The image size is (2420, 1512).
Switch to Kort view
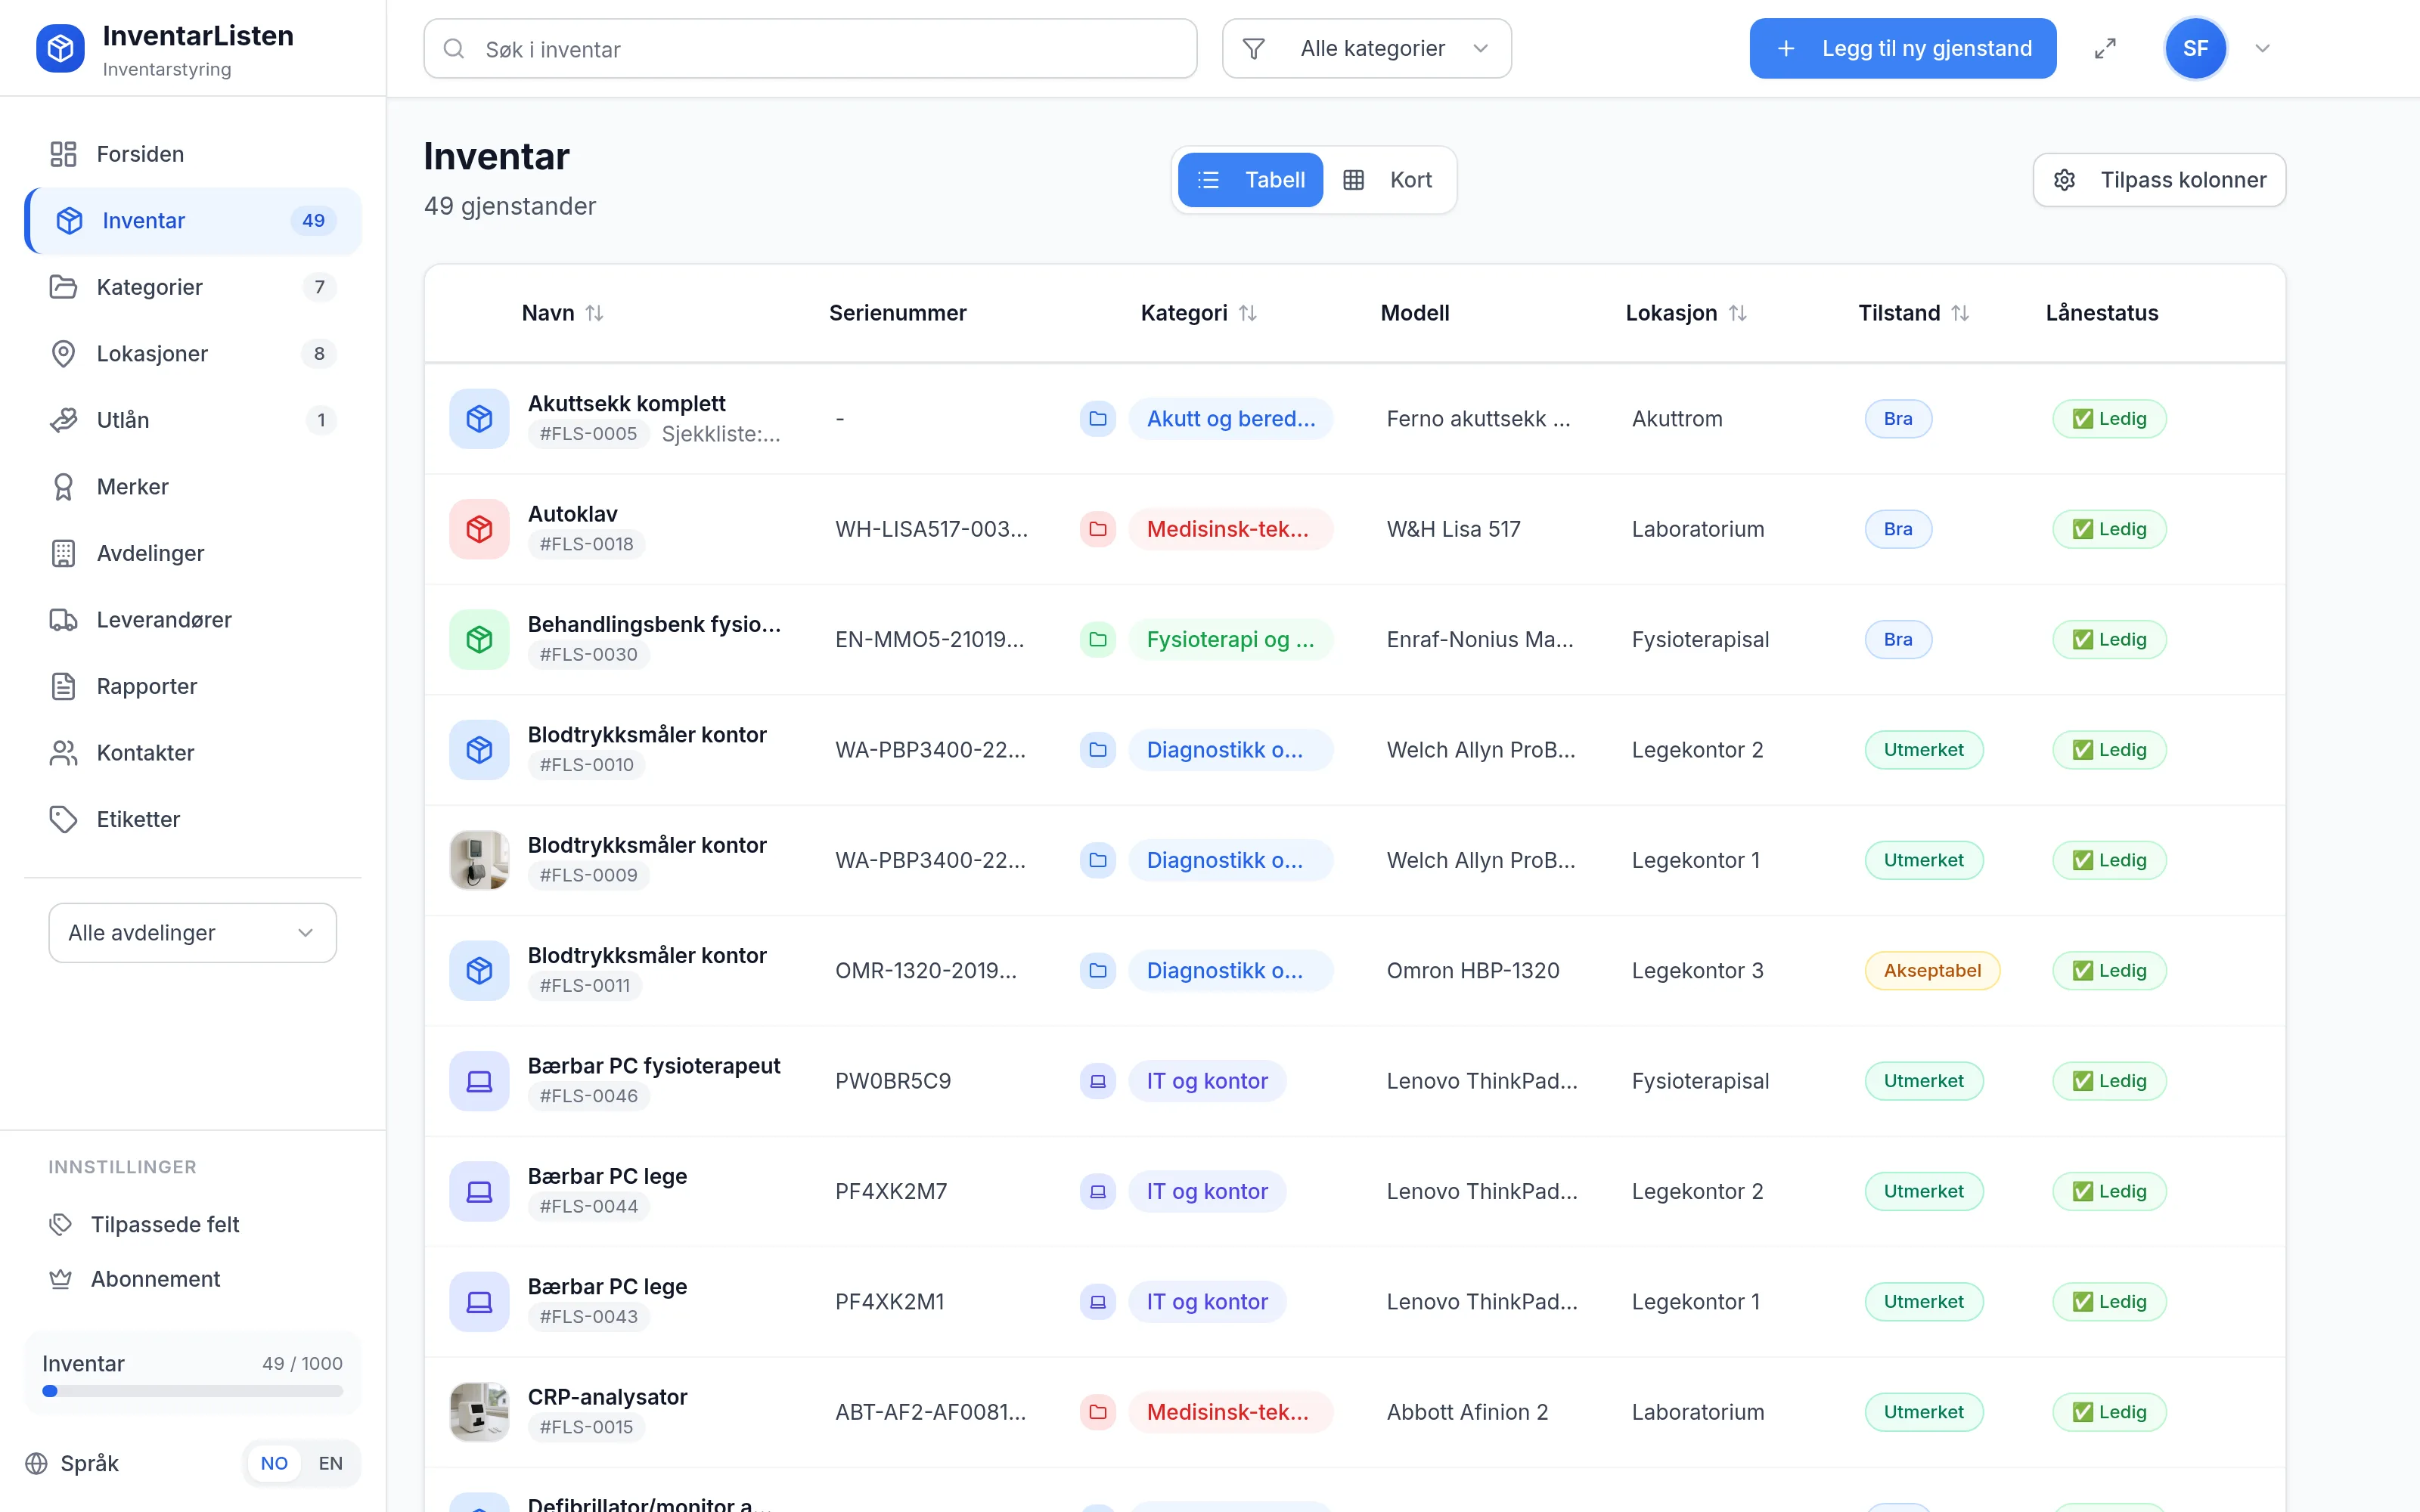point(1388,180)
